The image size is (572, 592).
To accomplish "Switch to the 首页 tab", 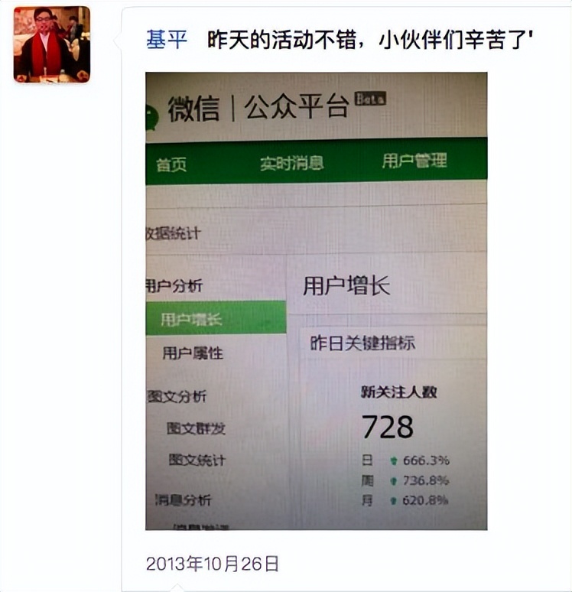I will click(x=171, y=164).
